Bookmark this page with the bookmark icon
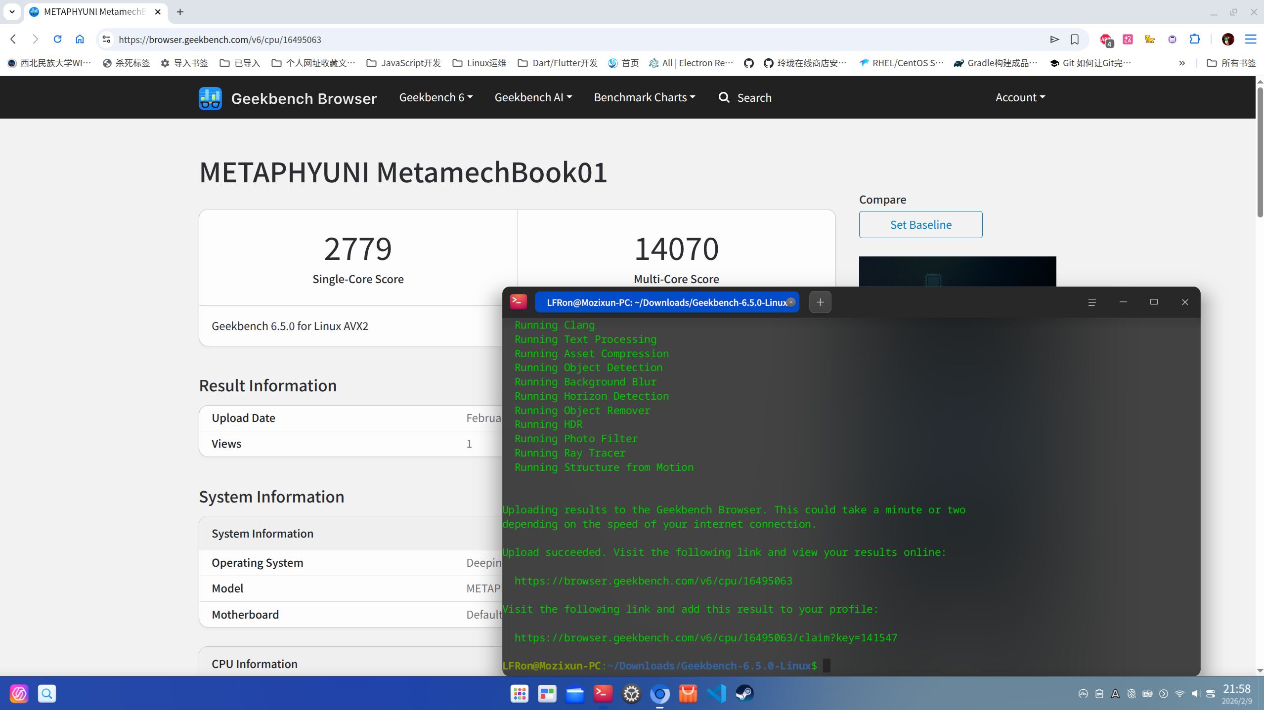This screenshot has width=1264, height=710. coord(1074,40)
